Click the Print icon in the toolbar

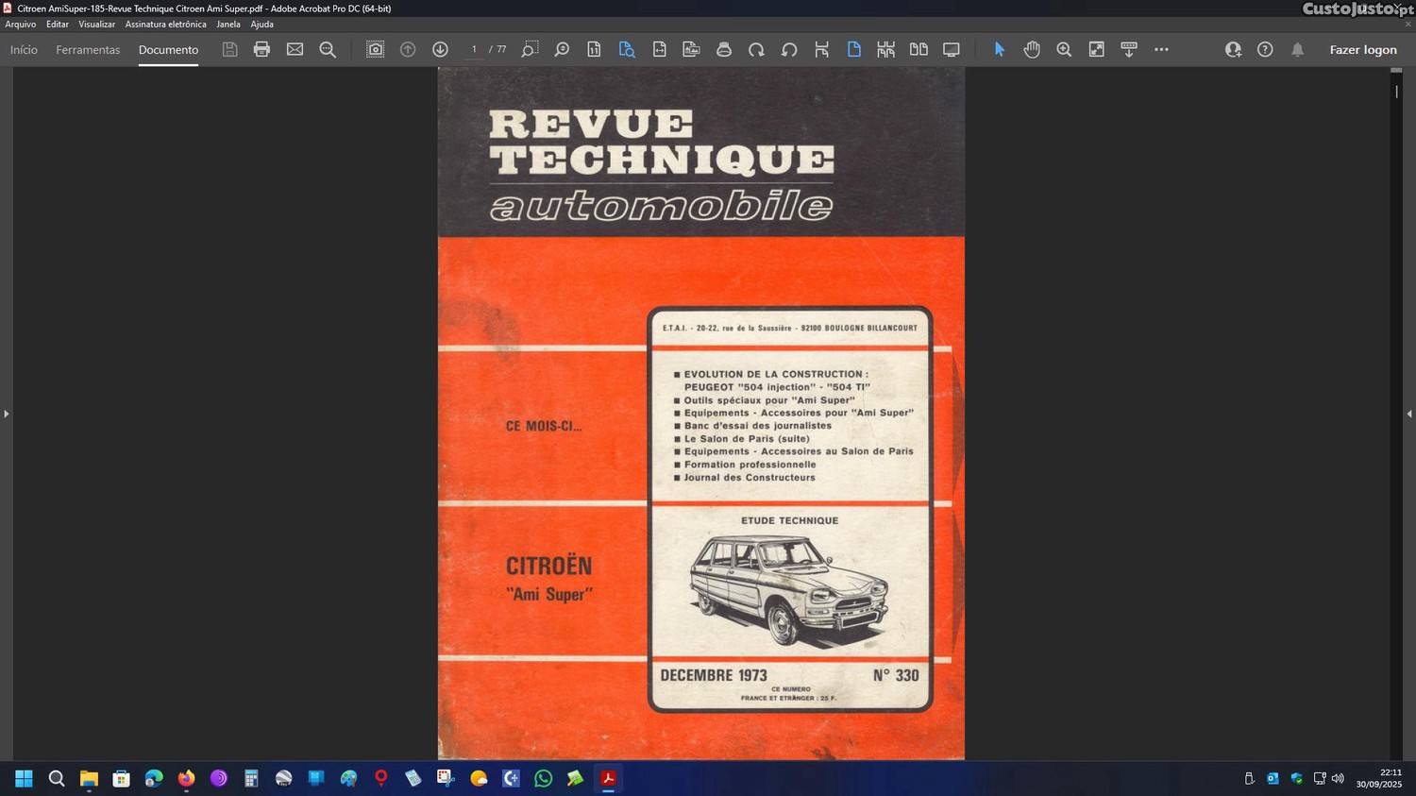coord(261,49)
